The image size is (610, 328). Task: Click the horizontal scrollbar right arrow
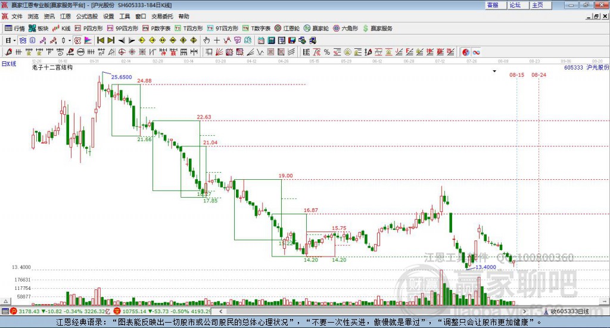tap(524, 311)
